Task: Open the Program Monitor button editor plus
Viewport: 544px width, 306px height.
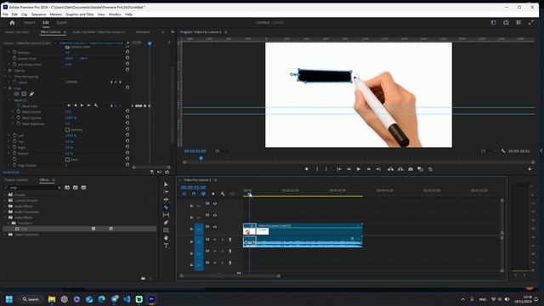Action: point(530,169)
